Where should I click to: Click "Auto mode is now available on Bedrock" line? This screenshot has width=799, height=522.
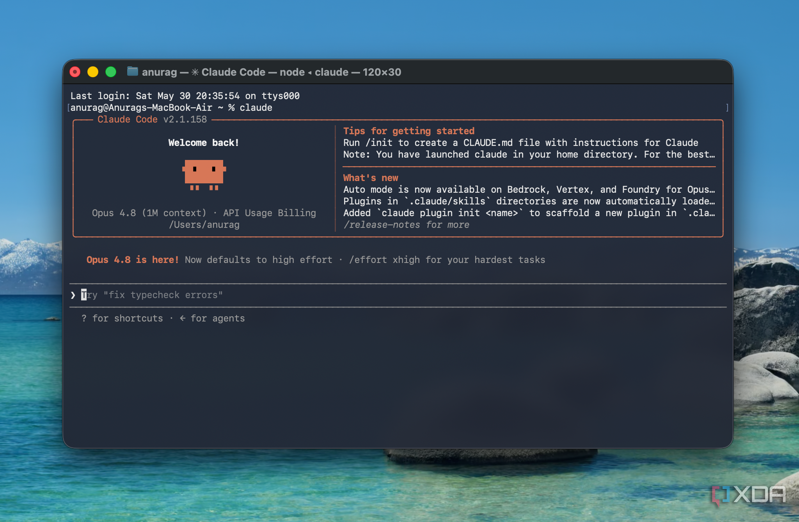pos(529,190)
